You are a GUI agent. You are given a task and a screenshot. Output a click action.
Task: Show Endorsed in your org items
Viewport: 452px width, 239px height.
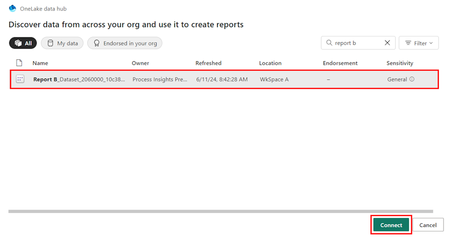point(125,43)
